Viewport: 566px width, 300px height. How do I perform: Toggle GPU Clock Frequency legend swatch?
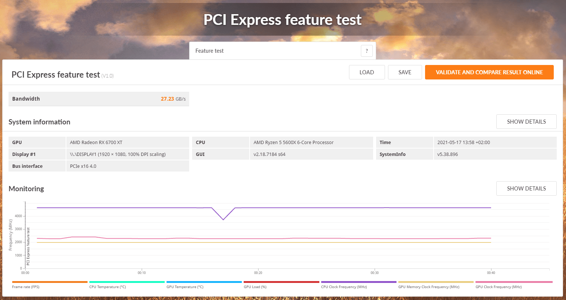tap(514, 282)
